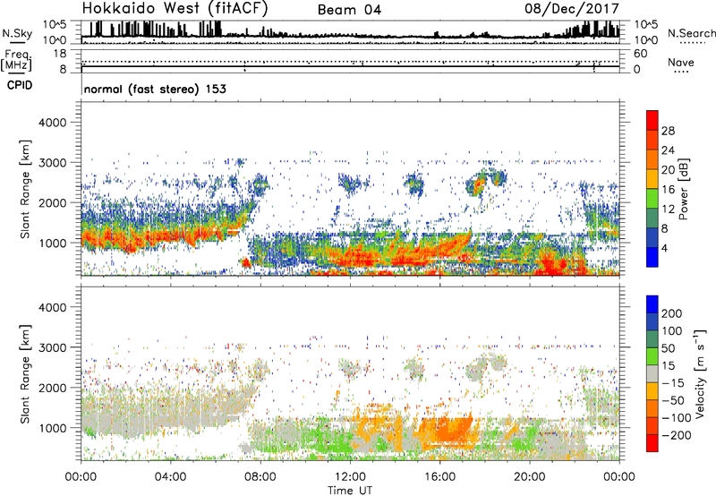Click the gray -15 to 15 velocity swatch
The height and width of the screenshot is (496, 716).
coord(652,374)
